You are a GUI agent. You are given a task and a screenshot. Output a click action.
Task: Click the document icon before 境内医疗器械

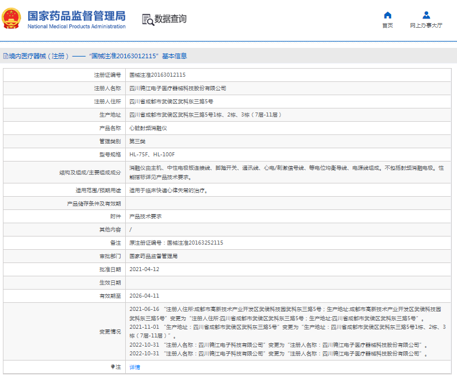point(5,56)
